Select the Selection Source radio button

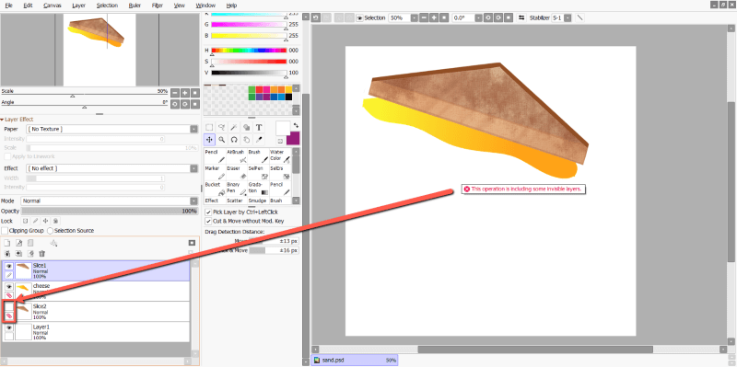click(51, 231)
